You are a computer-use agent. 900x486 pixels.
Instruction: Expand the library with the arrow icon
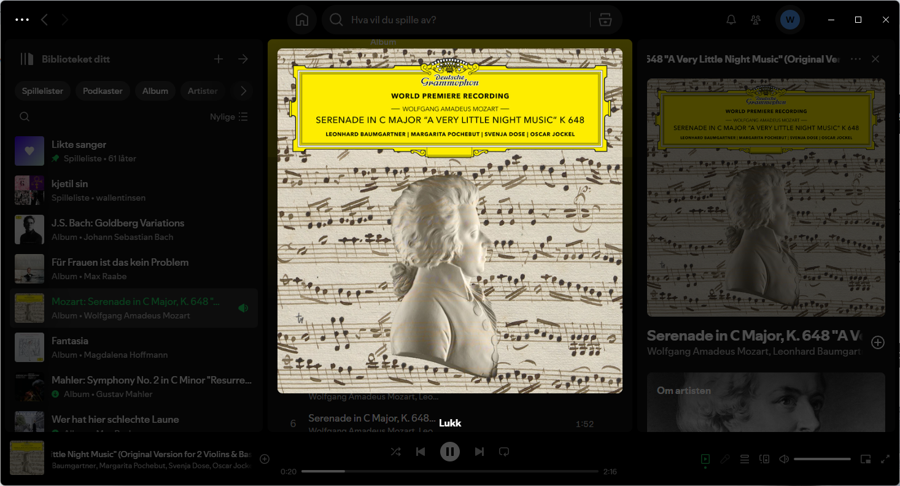243,59
